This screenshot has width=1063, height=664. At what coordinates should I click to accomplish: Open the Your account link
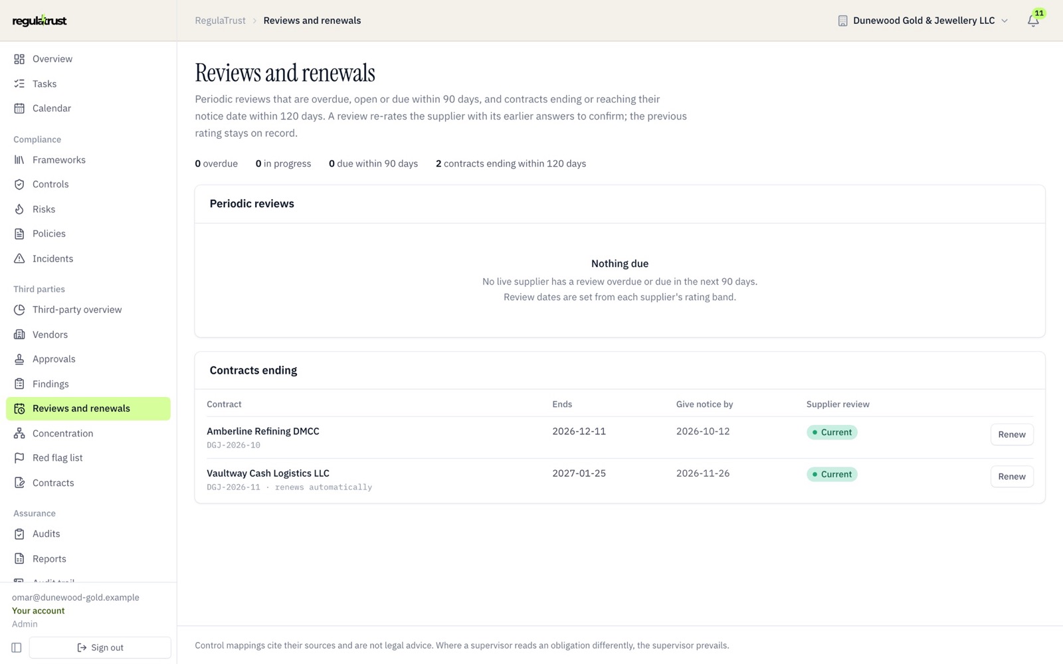39,611
